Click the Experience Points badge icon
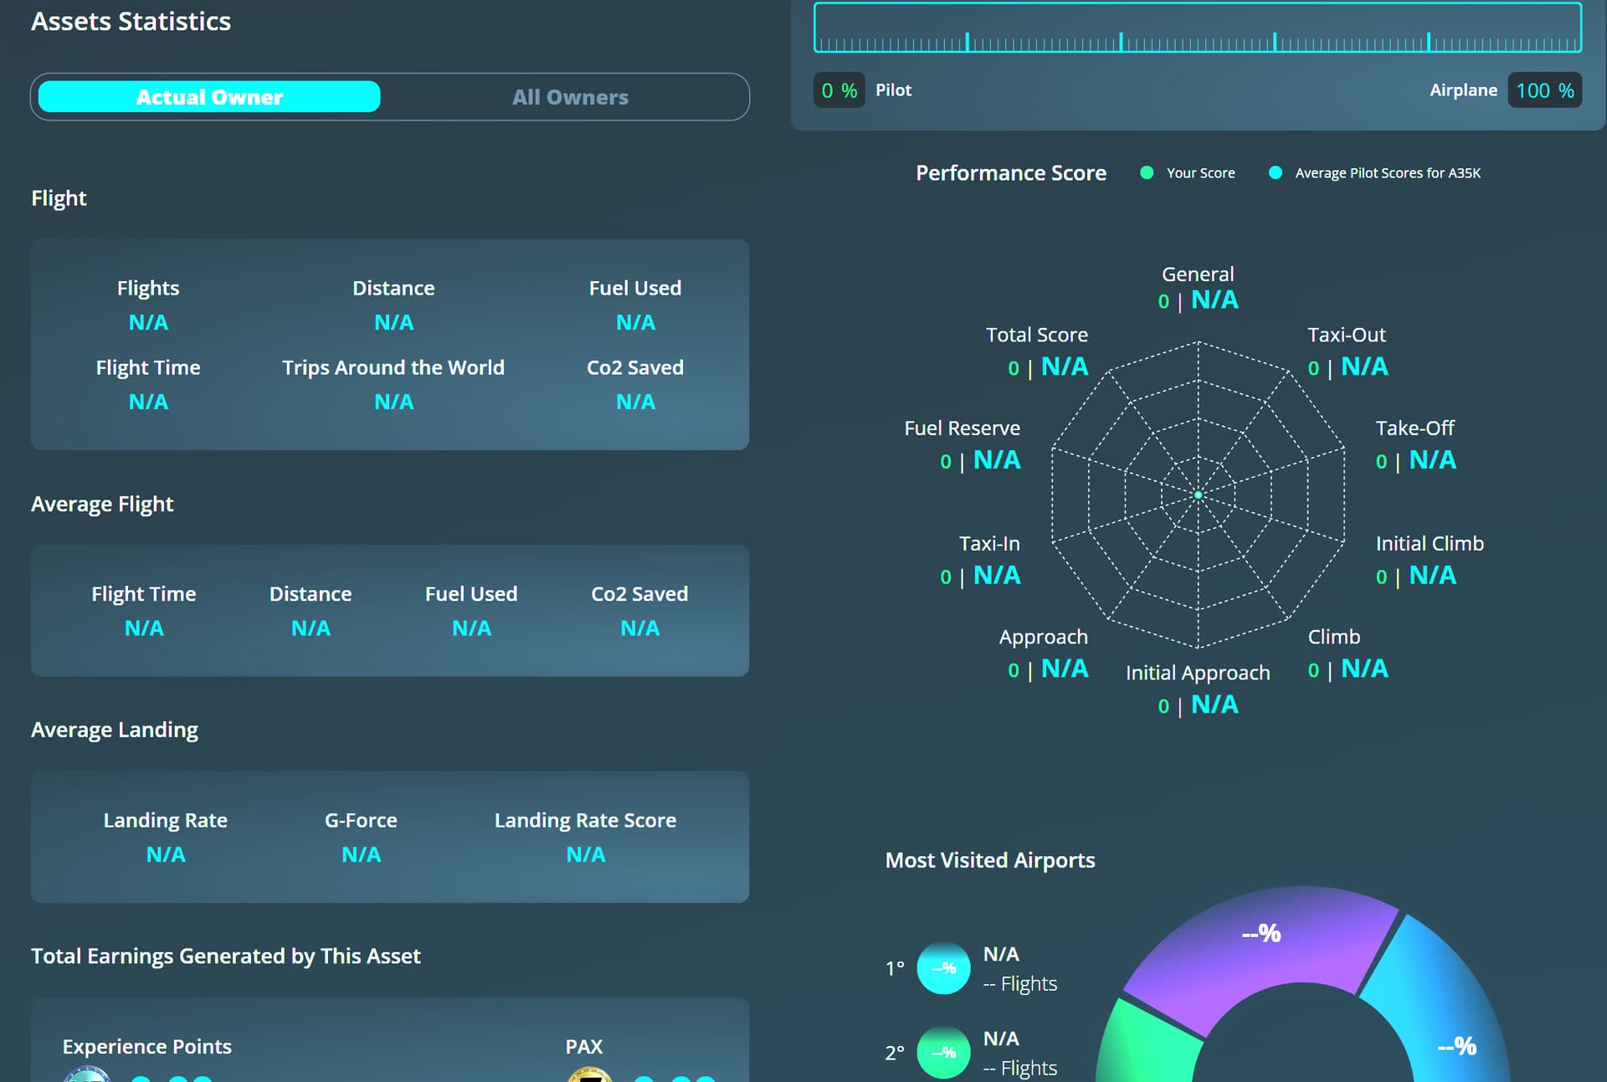This screenshot has width=1607, height=1082. 87,1074
